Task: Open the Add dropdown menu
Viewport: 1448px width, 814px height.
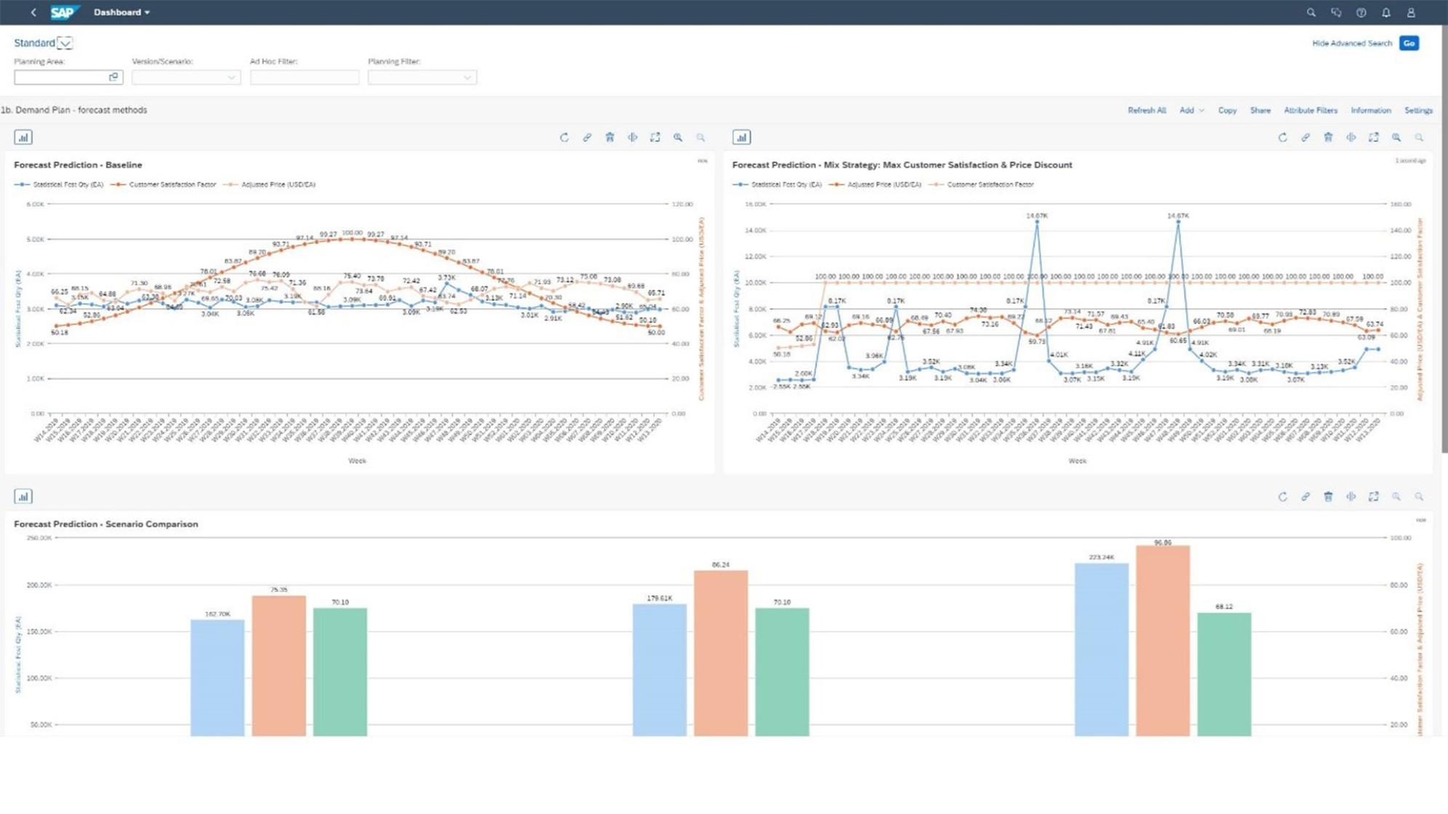Action: (x=1191, y=110)
